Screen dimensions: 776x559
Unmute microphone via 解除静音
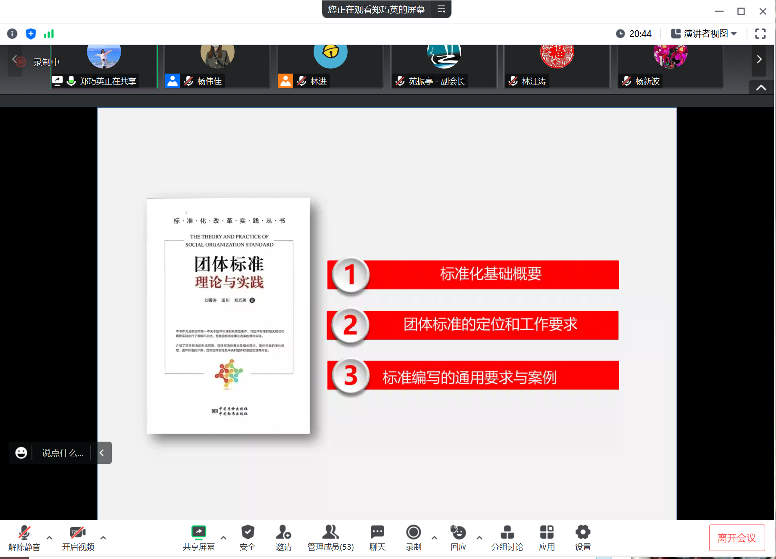click(x=24, y=538)
